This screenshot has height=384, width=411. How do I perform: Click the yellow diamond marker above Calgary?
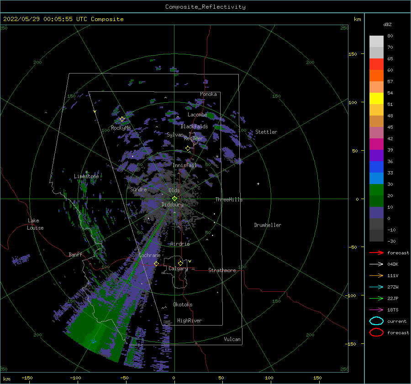tap(180, 263)
